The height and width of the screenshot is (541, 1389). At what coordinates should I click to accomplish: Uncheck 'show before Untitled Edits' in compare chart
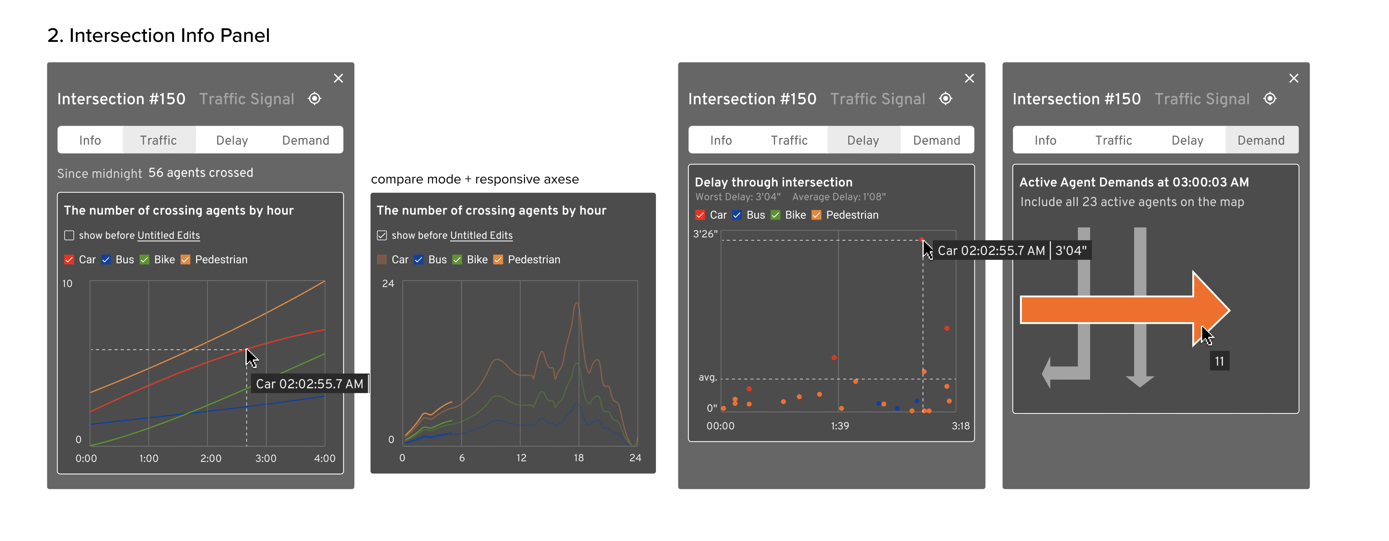click(x=382, y=235)
